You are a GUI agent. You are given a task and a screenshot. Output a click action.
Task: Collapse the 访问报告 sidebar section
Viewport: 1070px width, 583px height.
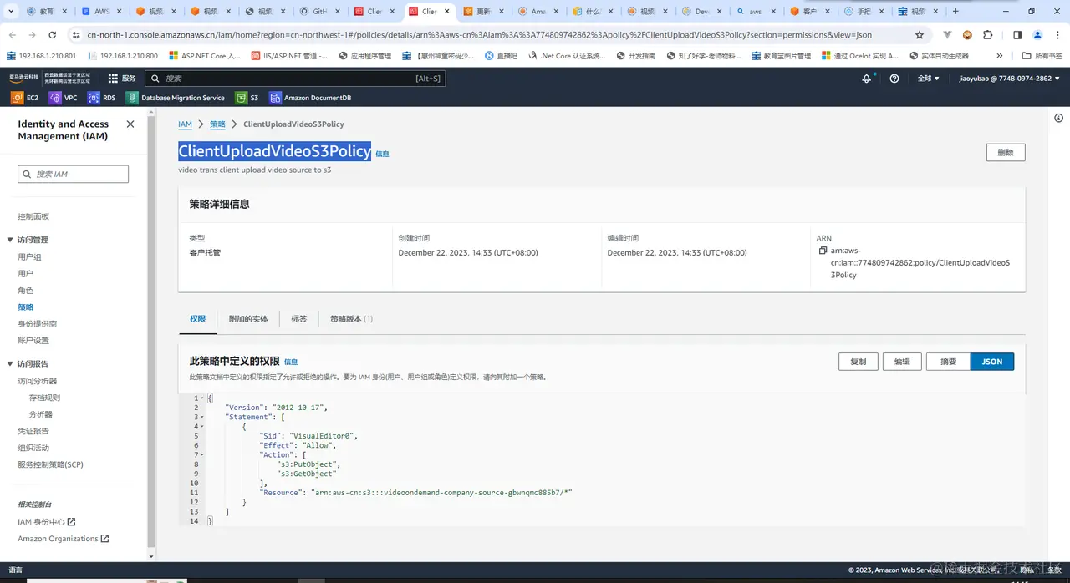[x=10, y=363]
